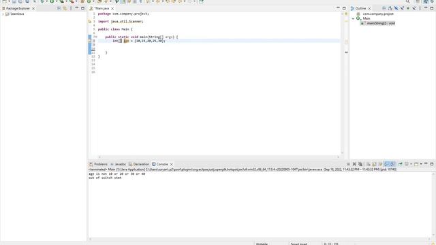
Task: Remove the launch from Console
Action: coord(354,164)
